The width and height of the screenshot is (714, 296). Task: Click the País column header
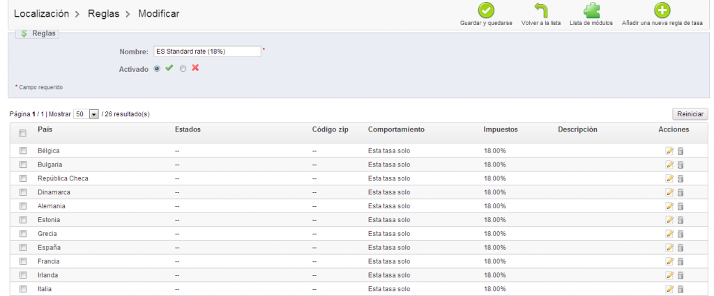pyautogui.click(x=45, y=130)
